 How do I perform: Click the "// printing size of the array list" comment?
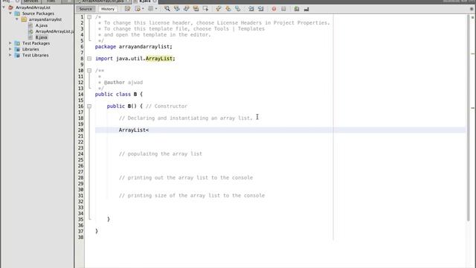192,195
